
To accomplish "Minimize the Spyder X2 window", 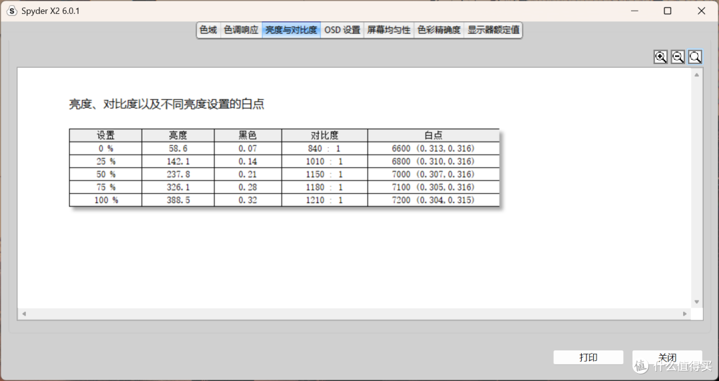I will tap(634, 11).
